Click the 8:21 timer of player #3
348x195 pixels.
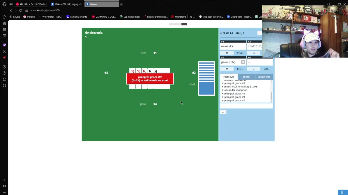tap(240, 69)
